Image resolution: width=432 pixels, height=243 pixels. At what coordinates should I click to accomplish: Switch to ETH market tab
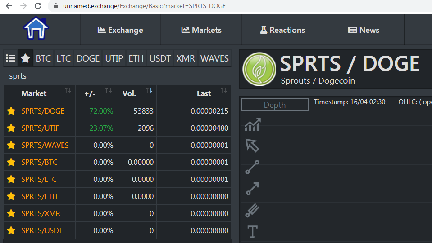coord(136,58)
